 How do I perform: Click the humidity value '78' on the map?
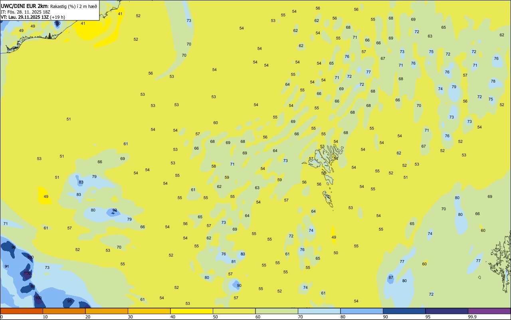point(493,81)
